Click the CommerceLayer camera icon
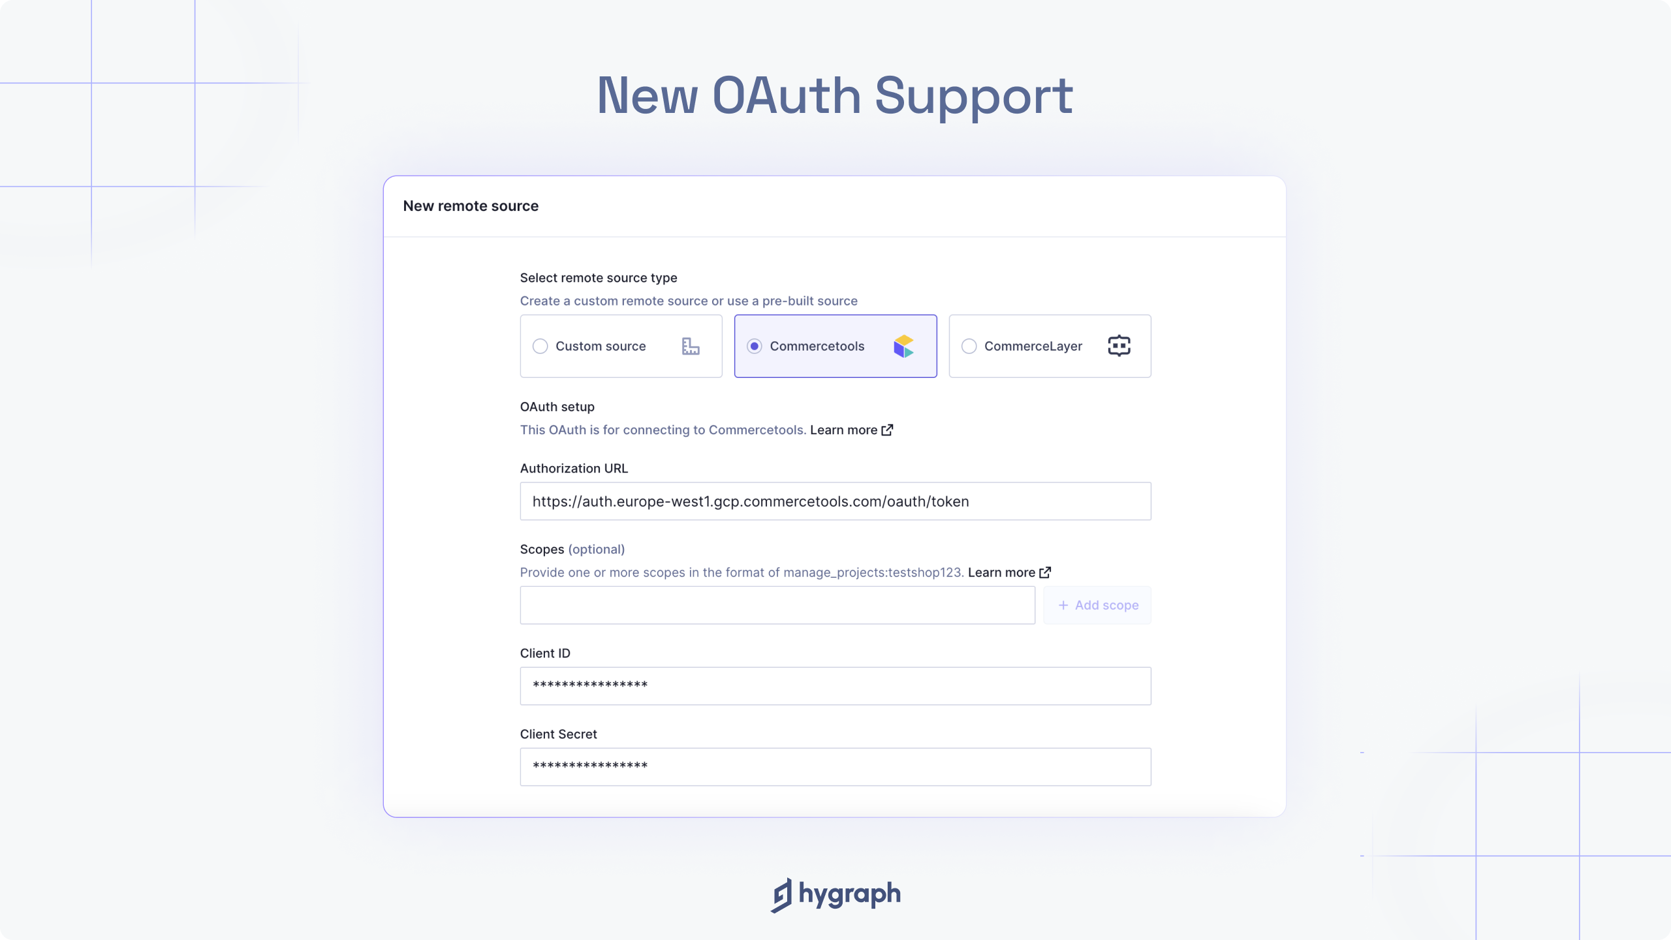Viewport: 1671px width, 940px height. (1118, 345)
